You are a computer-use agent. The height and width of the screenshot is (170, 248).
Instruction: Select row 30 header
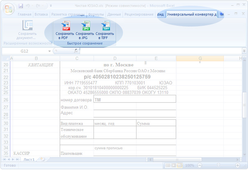[6, 123]
